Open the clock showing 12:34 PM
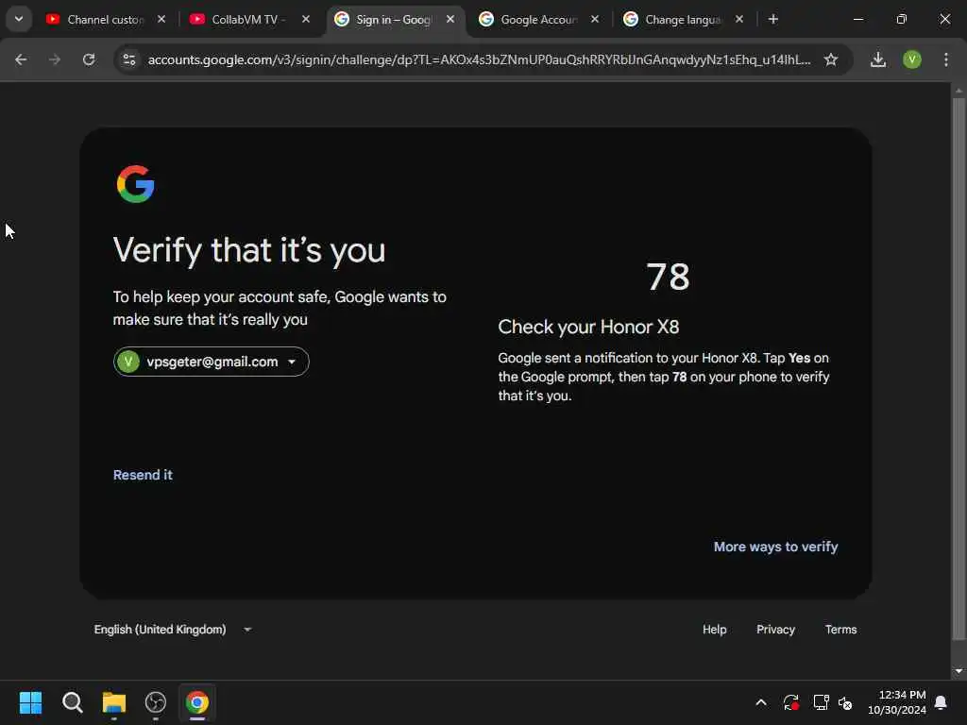The height and width of the screenshot is (725, 967). 896,702
